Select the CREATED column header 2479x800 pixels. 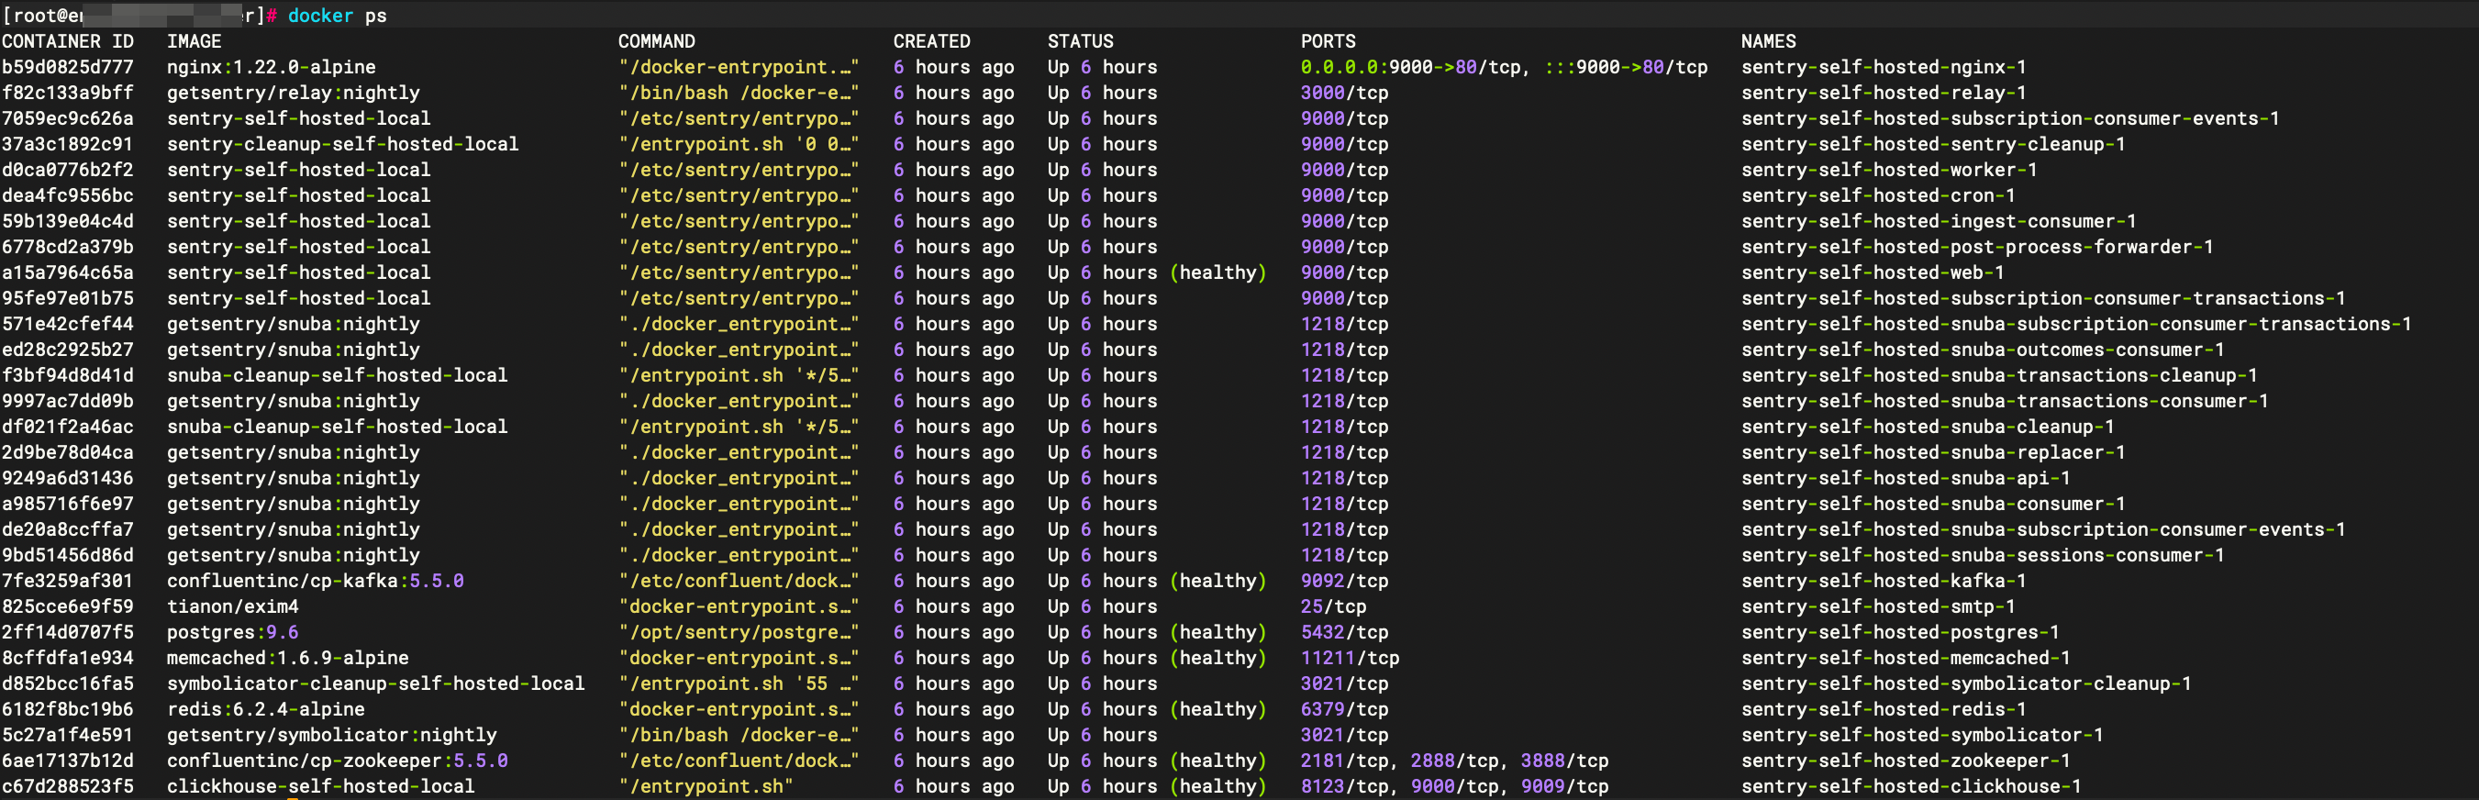(931, 41)
